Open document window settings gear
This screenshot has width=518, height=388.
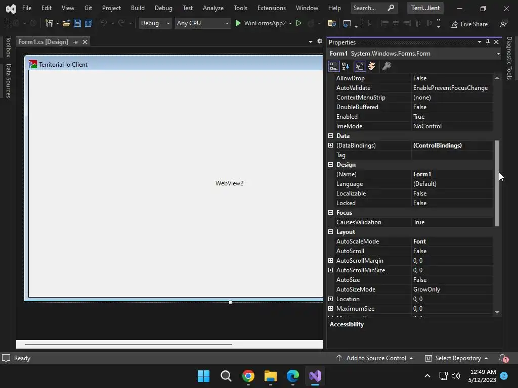320,41
